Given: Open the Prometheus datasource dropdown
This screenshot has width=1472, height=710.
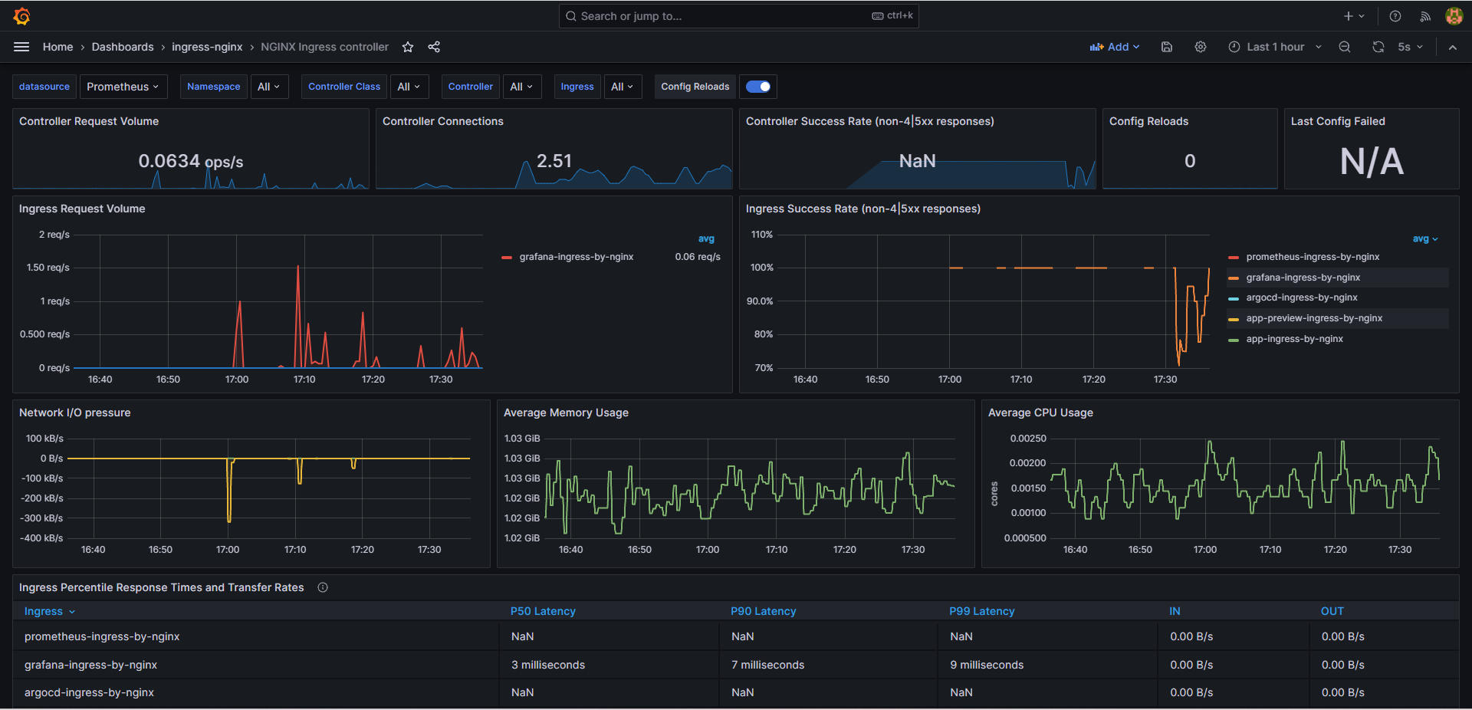Looking at the screenshot, I should [x=123, y=87].
